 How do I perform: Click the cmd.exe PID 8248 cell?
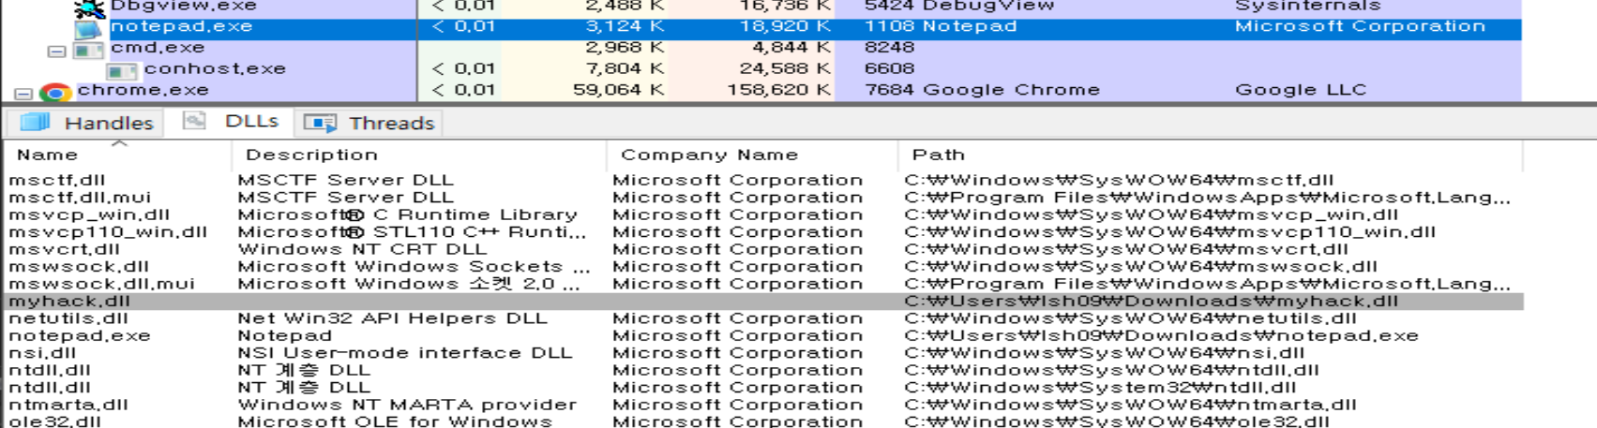click(x=889, y=48)
